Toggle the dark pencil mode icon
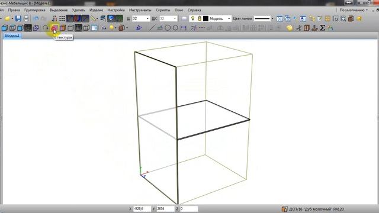Screen dimensions: 379x213 (x=85, y=18)
